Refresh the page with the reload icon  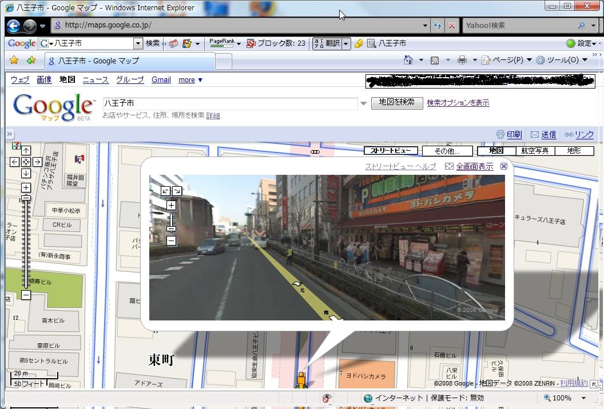[438, 26]
